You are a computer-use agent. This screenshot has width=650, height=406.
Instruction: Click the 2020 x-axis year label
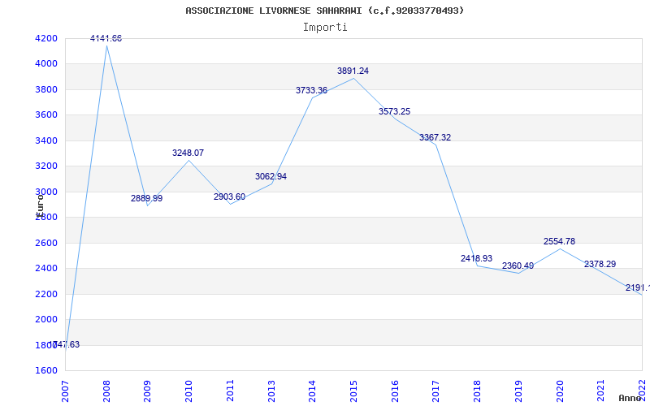(560, 391)
